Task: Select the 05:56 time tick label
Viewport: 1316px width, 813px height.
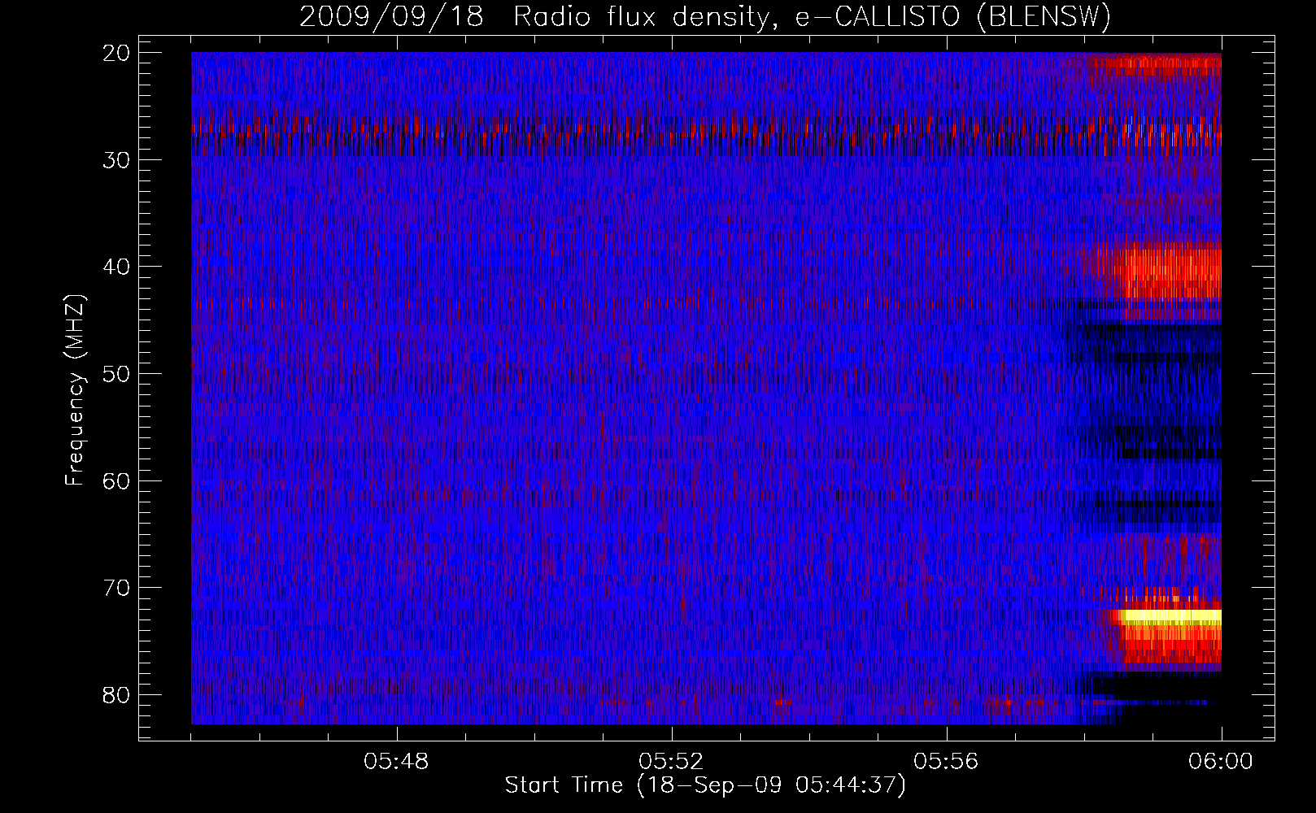Action: [x=946, y=762]
